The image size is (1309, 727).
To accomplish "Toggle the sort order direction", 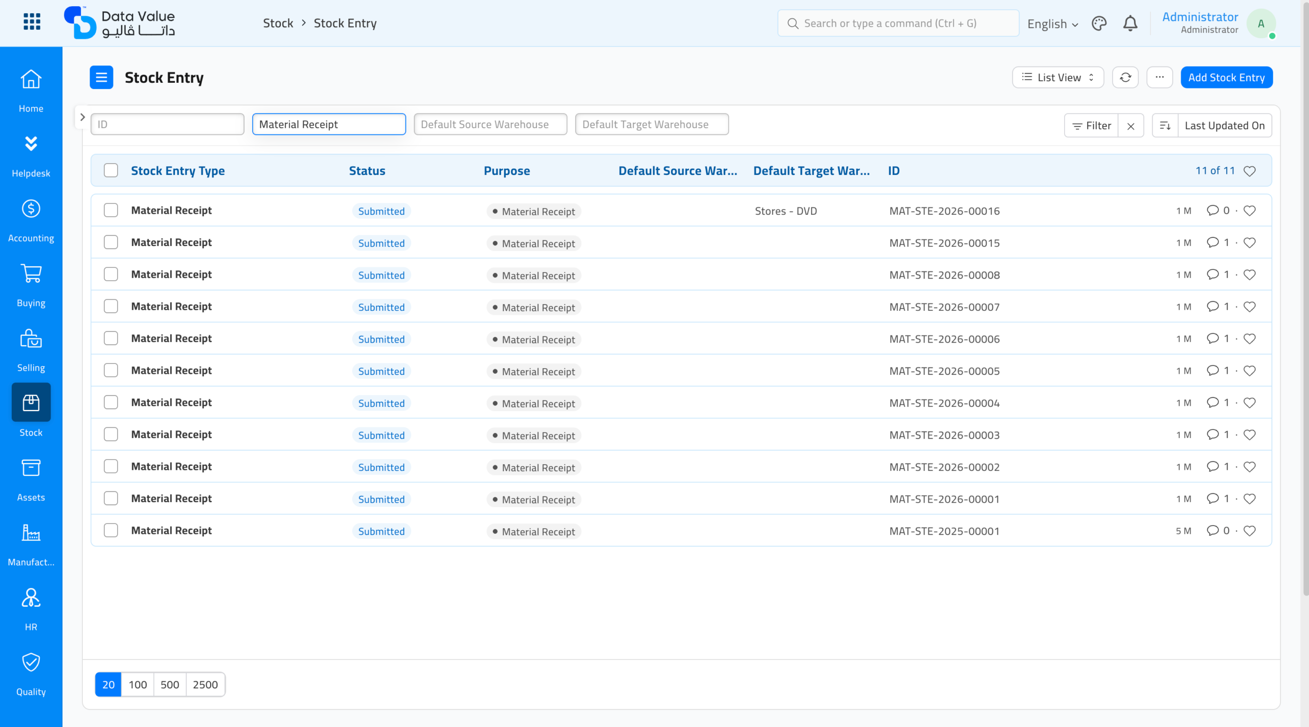I will (1165, 126).
